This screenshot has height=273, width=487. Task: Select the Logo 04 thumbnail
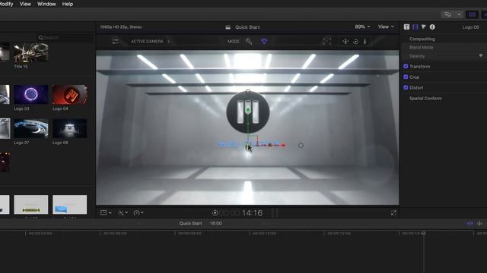coord(69,94)
